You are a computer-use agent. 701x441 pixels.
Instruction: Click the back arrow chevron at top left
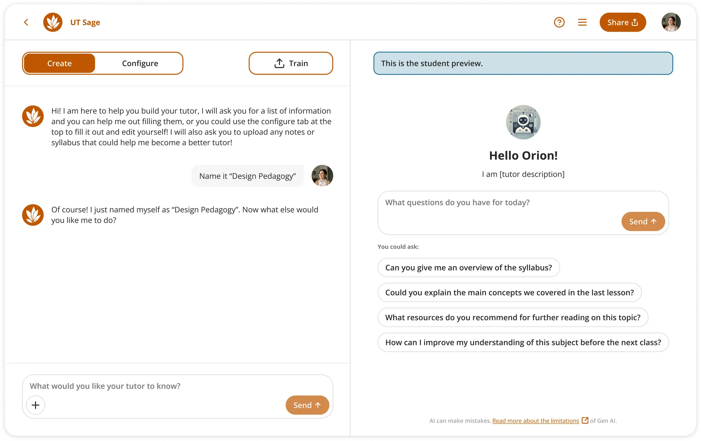(x=26, y=22)
